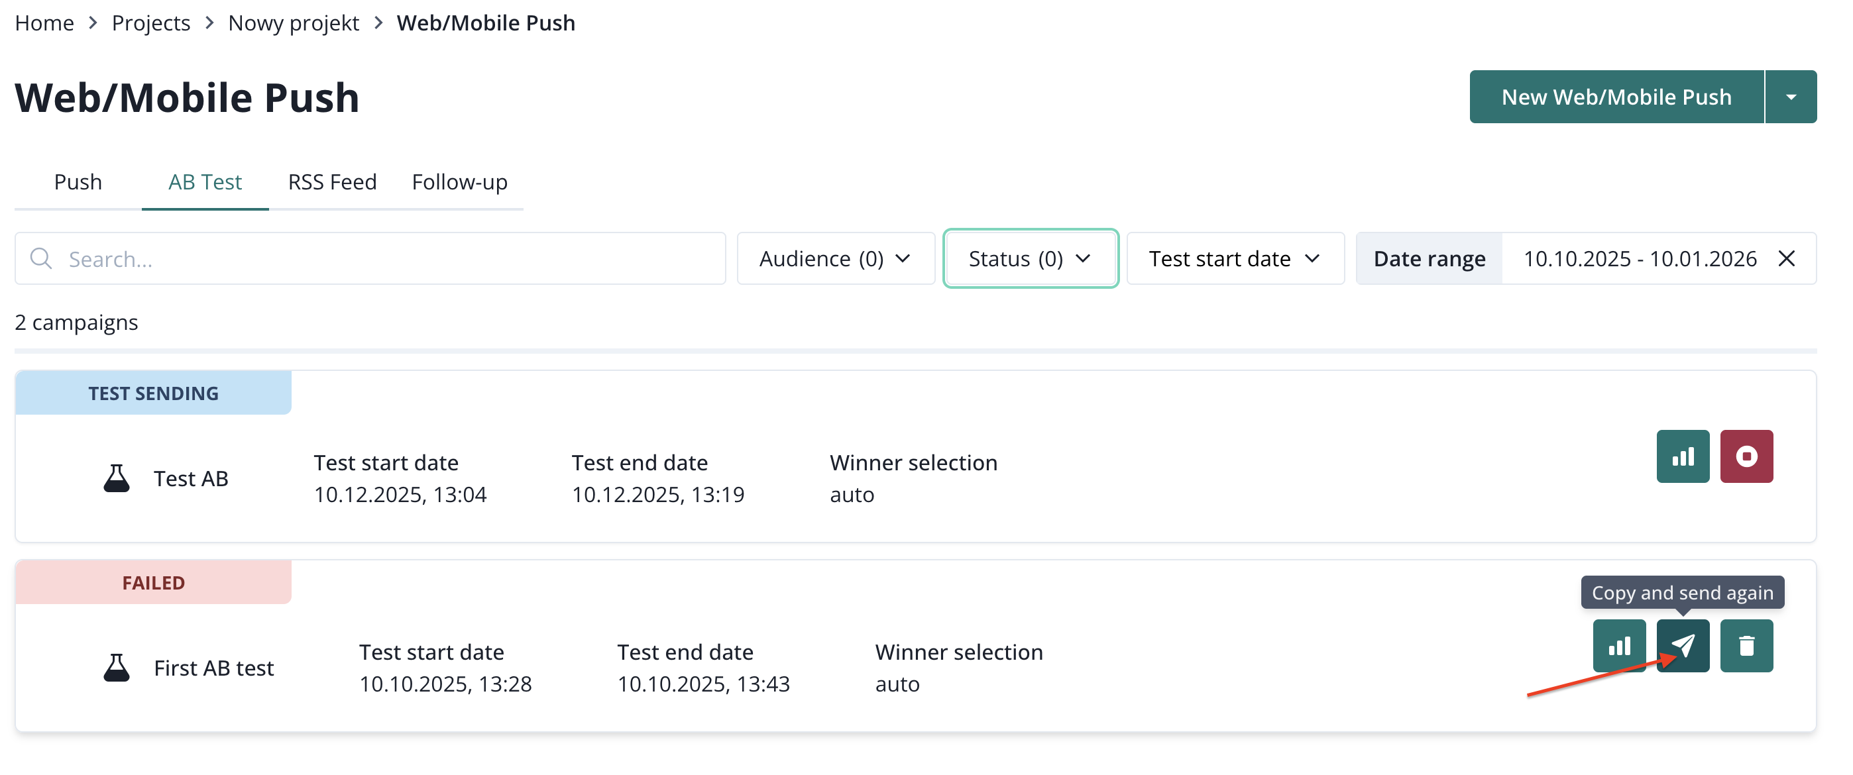
Task: Stop the Test AB campaign sending
Action: 1746,456
